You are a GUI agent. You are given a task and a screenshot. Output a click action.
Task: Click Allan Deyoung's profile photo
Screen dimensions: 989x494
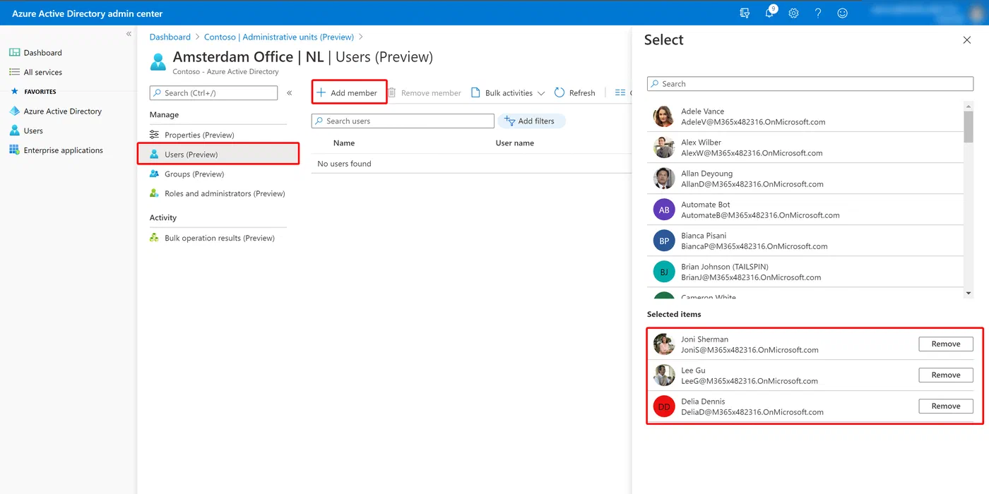pos(664,179)
